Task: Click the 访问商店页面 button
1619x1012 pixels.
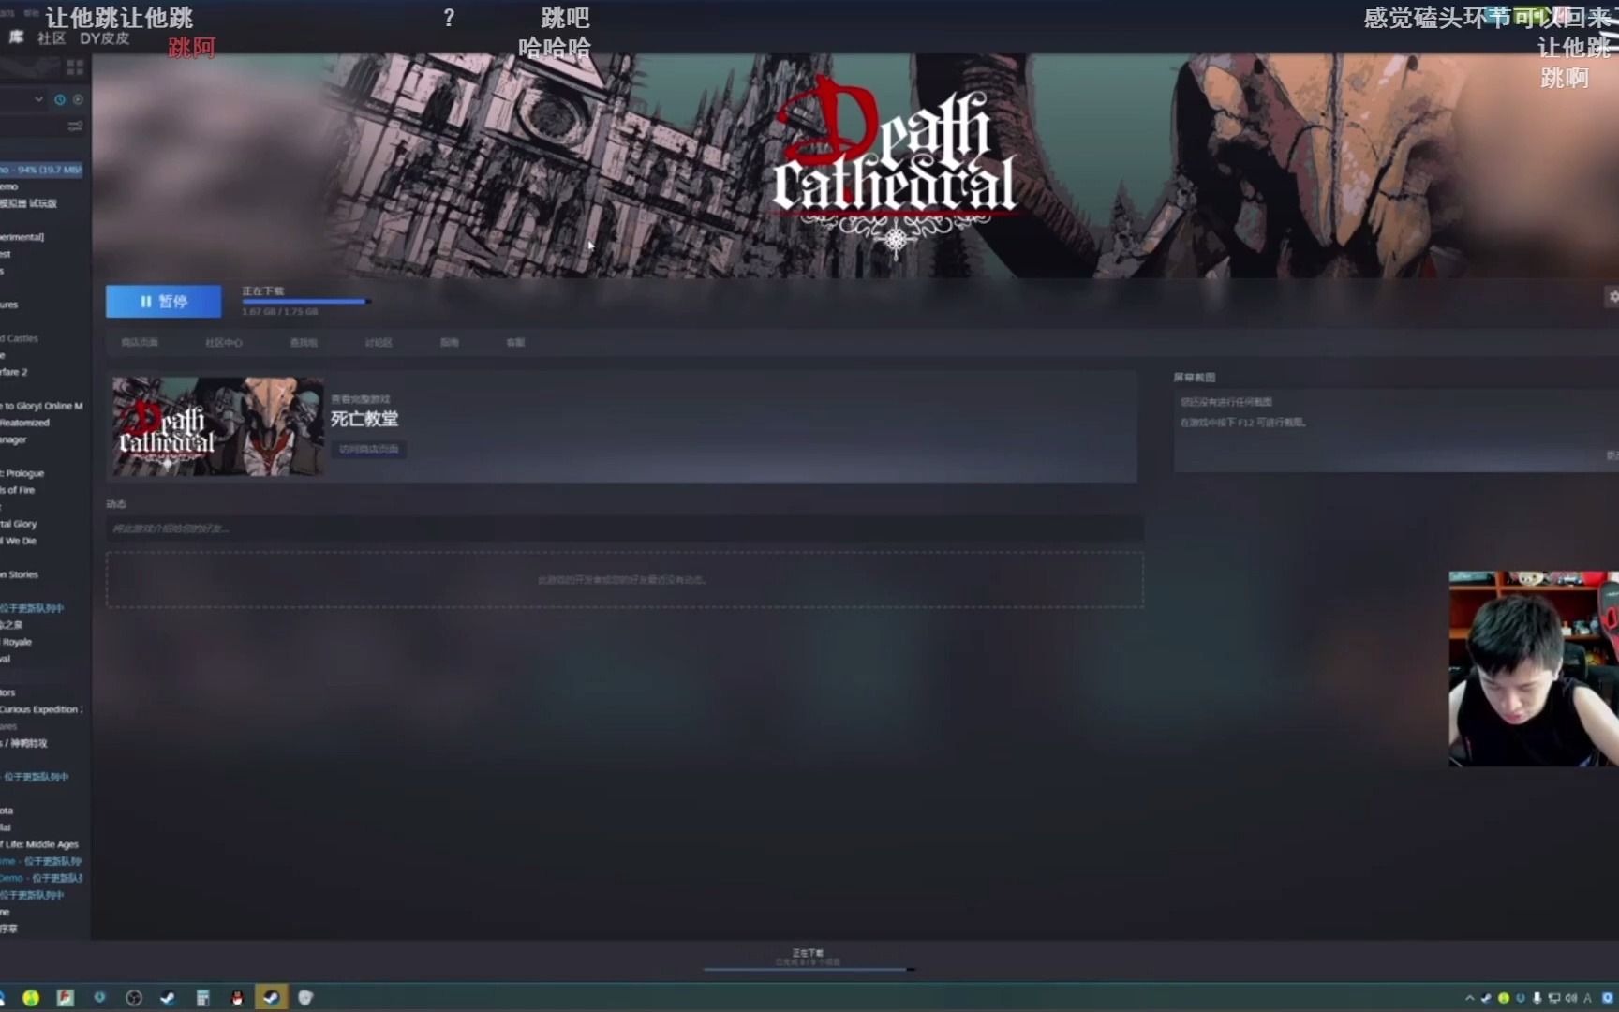Action: pyautogui.click(x=368, y=450)
